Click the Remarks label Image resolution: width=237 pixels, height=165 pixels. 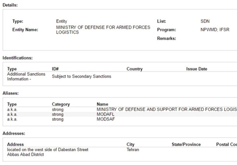coord(167,39)
